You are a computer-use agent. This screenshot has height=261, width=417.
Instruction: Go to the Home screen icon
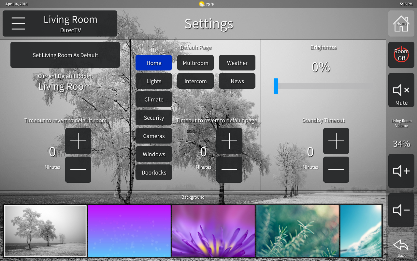click(x=401, y=24)
